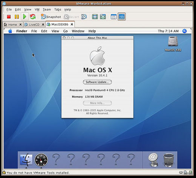Open the VM menu
Image resolution: width=196 pixels, height=178 pixels.
37,9
